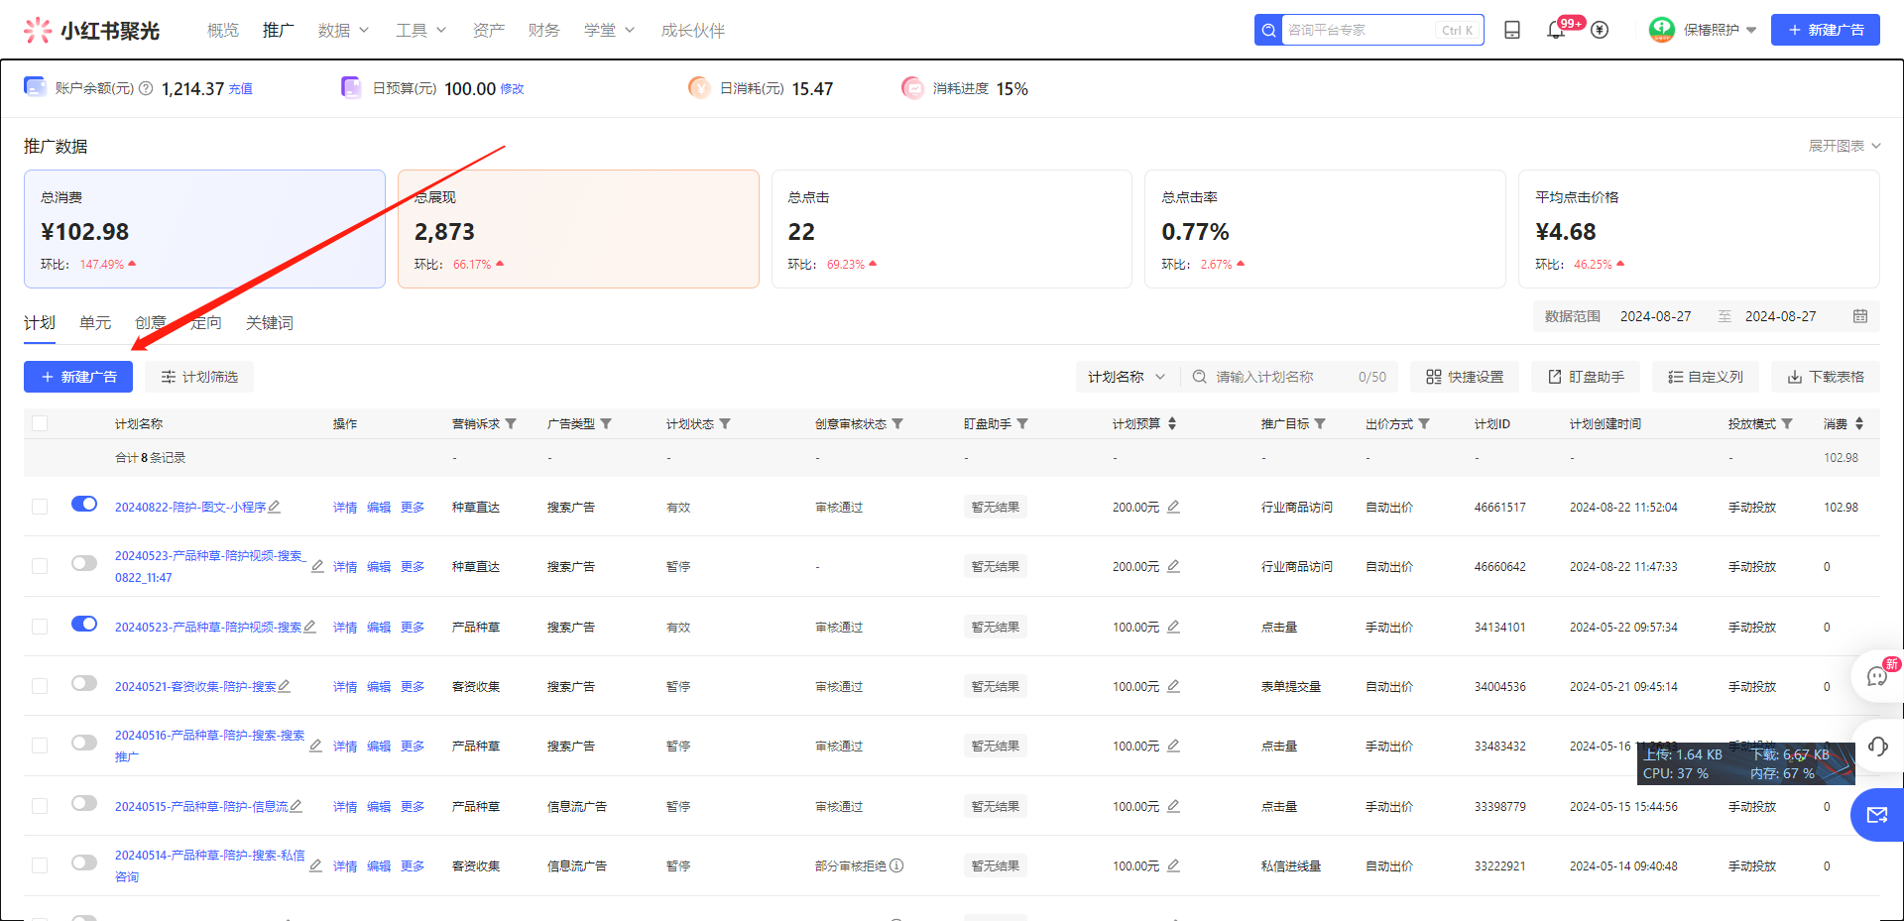Switch to the 关键词 tab

point(270,323)
